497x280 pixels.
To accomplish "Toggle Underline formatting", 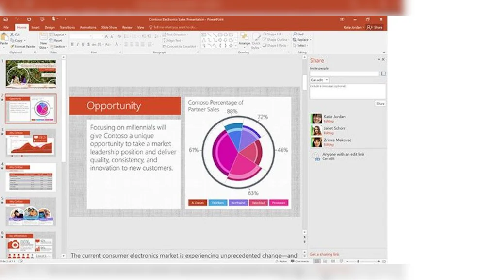I will [x=83, y=44].
